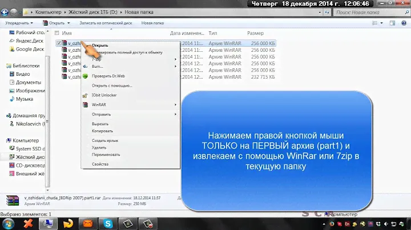The height and width of the screenshot is (230, 411).
Task: Choose Копировать from the context menu
Action: click(102, 131)
